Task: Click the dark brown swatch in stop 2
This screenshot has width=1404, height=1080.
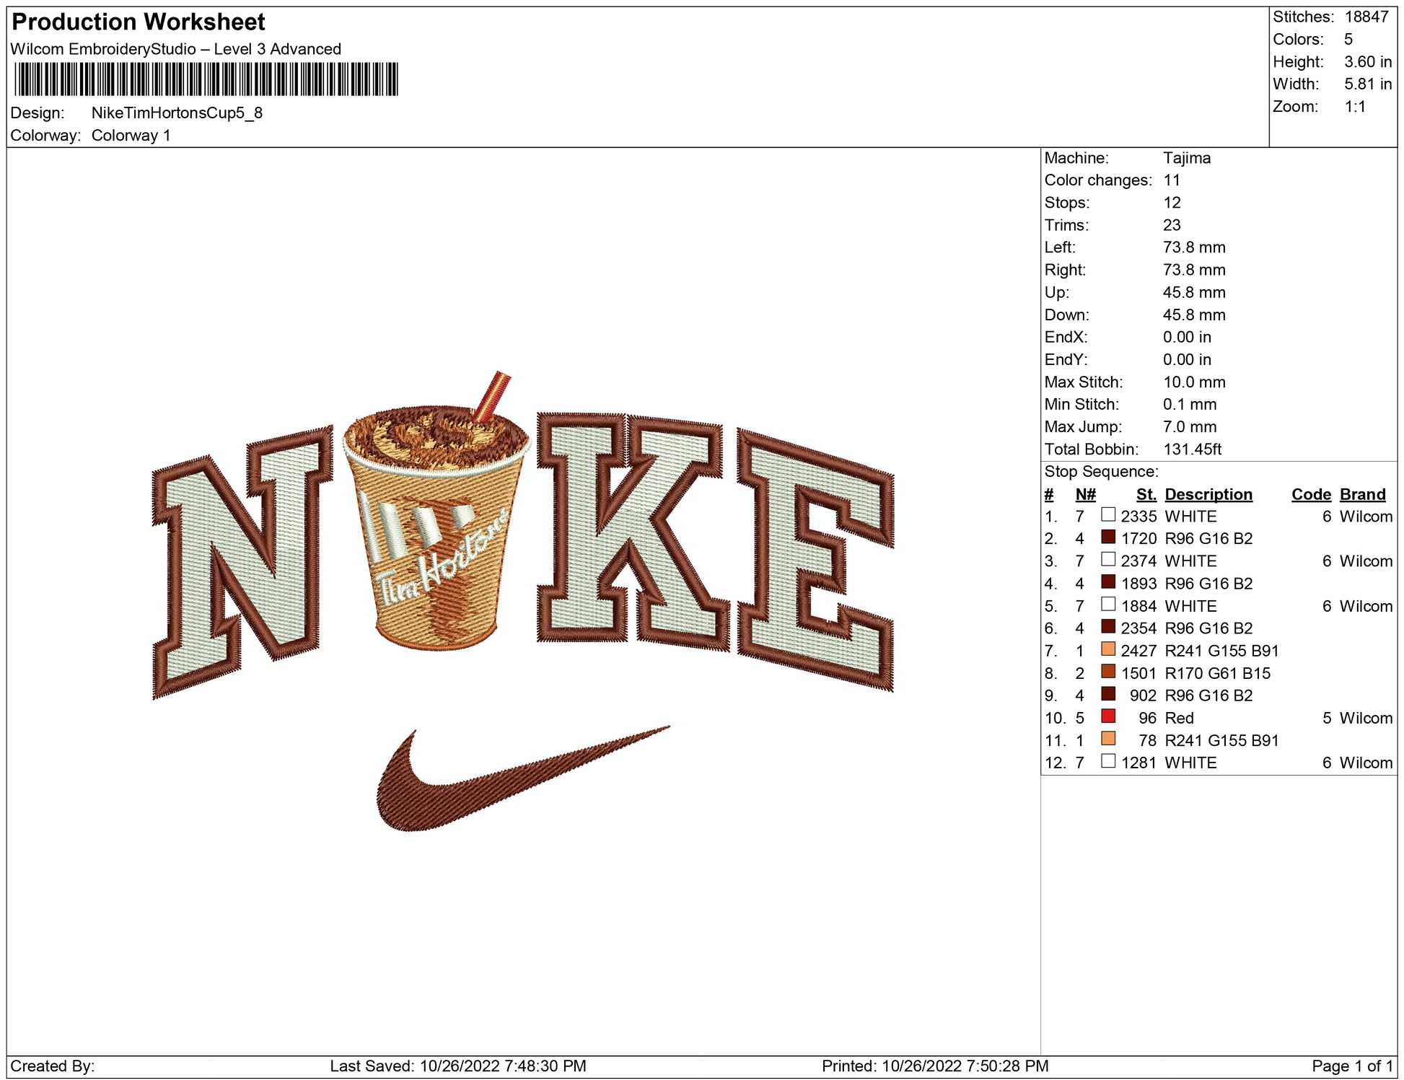Action: 1108,537
